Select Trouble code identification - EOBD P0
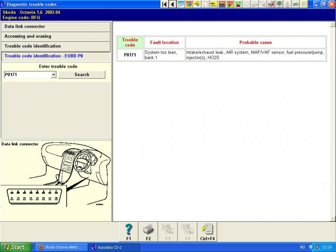Image resolution: width=336 pixels, height=252 pixels. pos(56,56)
